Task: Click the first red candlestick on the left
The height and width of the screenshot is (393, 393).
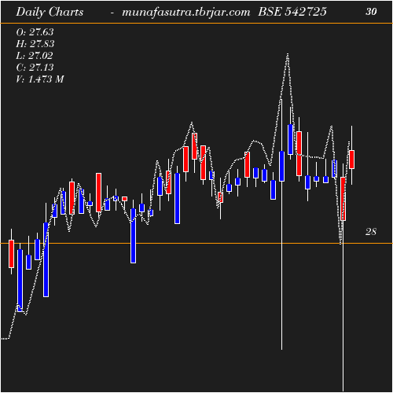Action: point(11,254)
